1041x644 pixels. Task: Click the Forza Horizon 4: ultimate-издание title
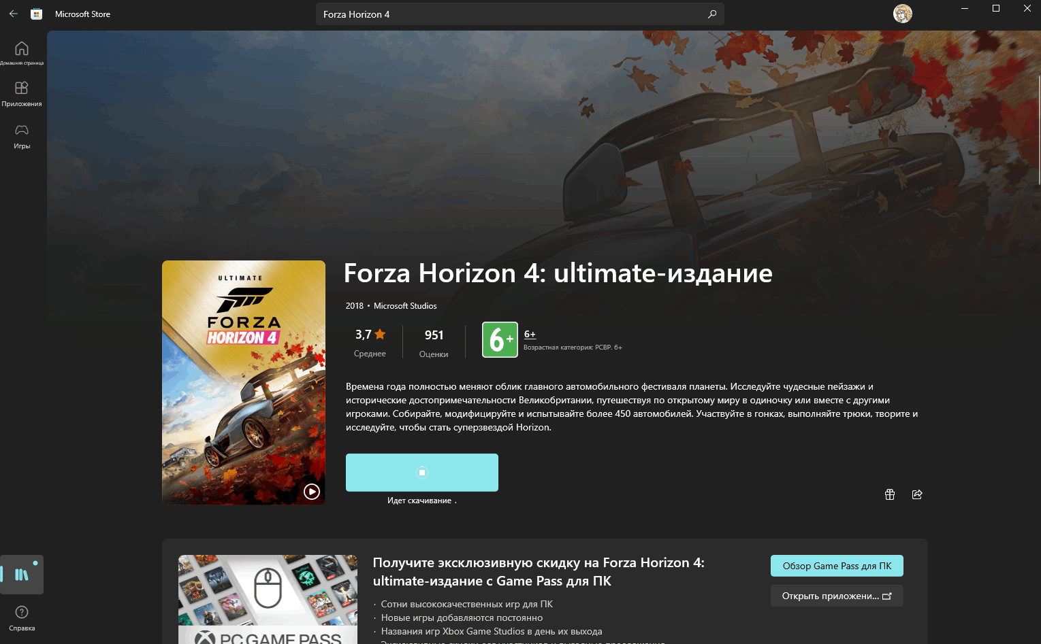[x=558, y=273]
